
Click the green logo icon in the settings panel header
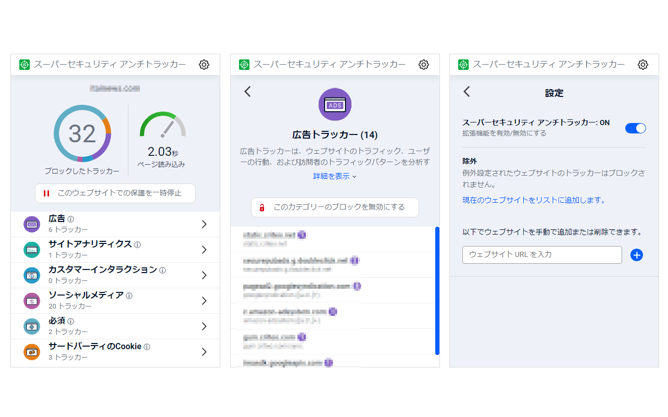coord(463,65)
